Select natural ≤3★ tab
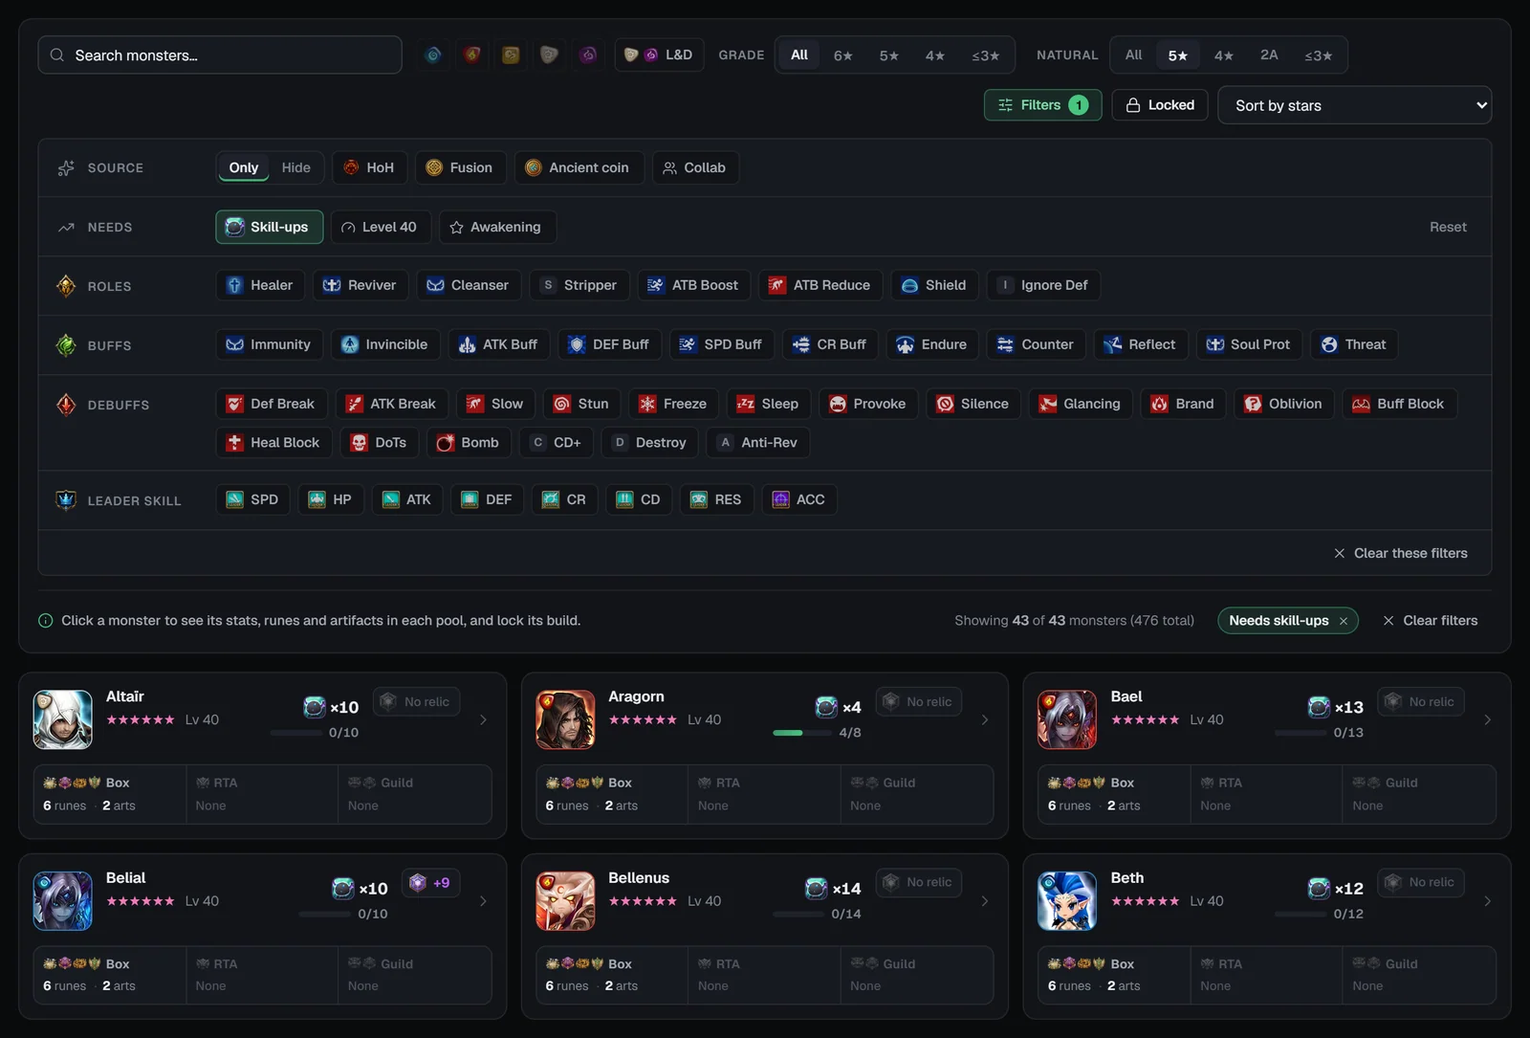Viewport: 1530px width, 1038px height. tap(1318, 55)
